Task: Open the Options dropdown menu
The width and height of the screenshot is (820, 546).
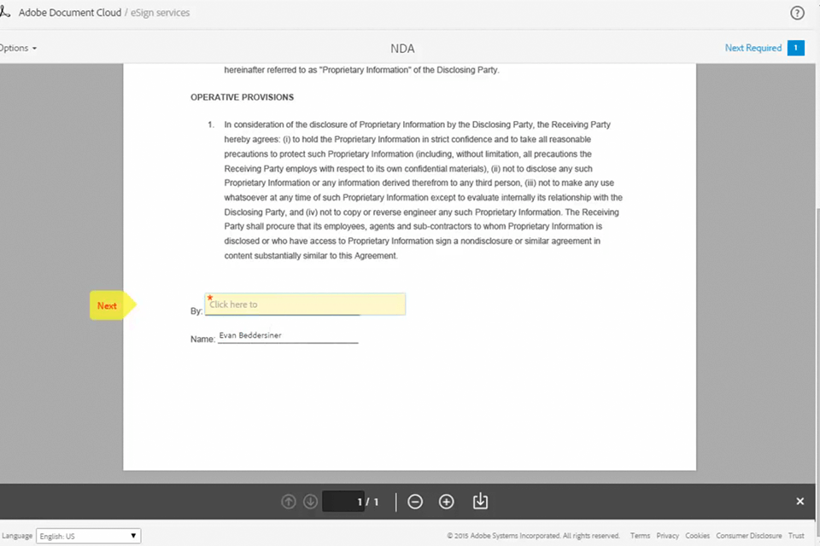Action: (x=18, y=48)
